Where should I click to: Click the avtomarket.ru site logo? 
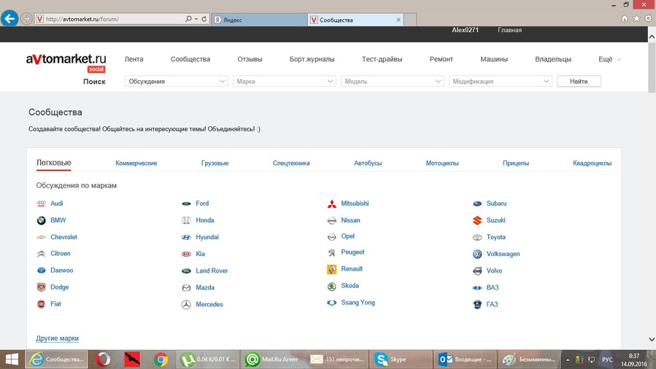click(66, 63)
